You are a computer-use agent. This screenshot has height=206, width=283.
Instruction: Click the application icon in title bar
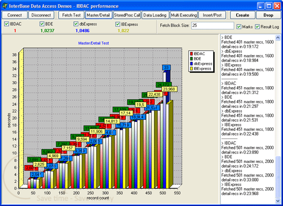click(x=5, y=6)
